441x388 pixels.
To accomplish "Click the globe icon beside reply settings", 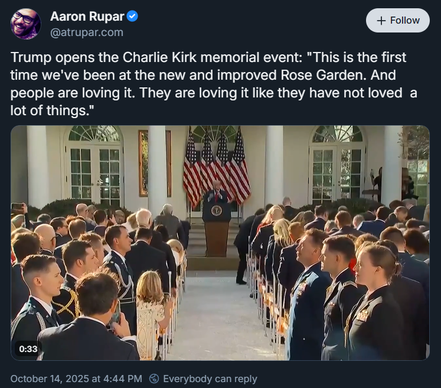I will click(154, 378).
